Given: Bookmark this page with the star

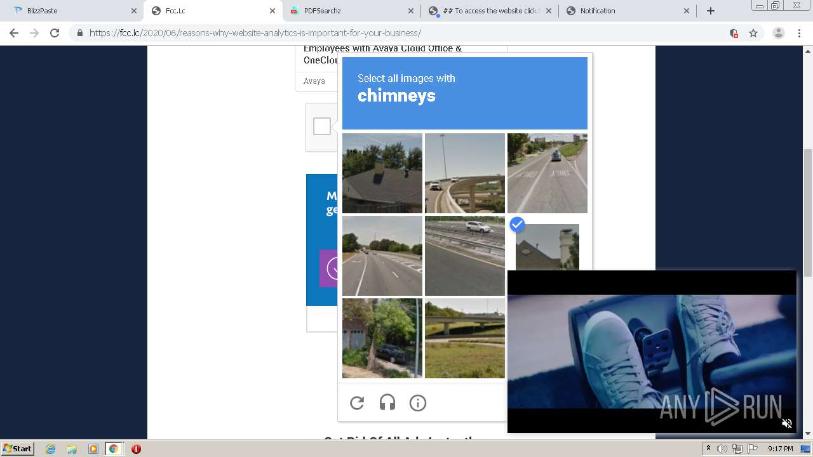Looking at the screenshot, I should (x=753, y=33).
